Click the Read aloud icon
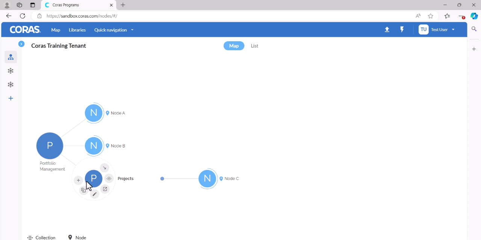Screen dimensions: 481x240 [418, 16]
